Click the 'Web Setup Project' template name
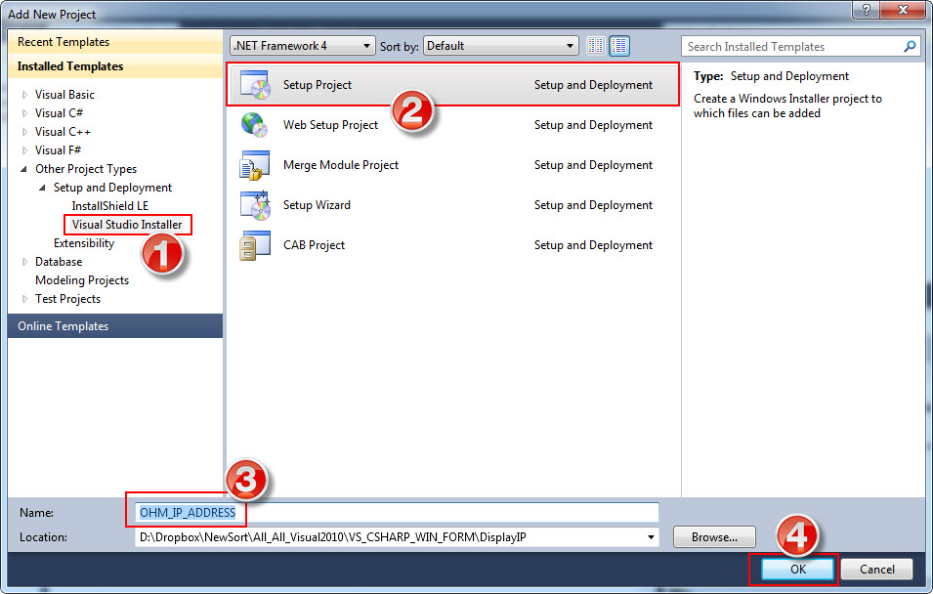Image resolution: width=933 pixels, height=594 pixels. 330,125
